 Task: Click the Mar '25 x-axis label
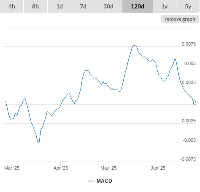click(x=12, y=168)
